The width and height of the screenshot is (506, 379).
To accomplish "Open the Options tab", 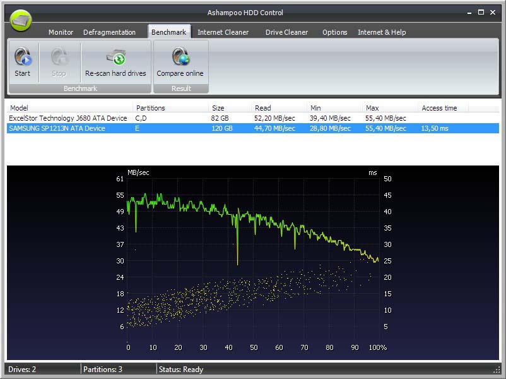I will [334, 32].
